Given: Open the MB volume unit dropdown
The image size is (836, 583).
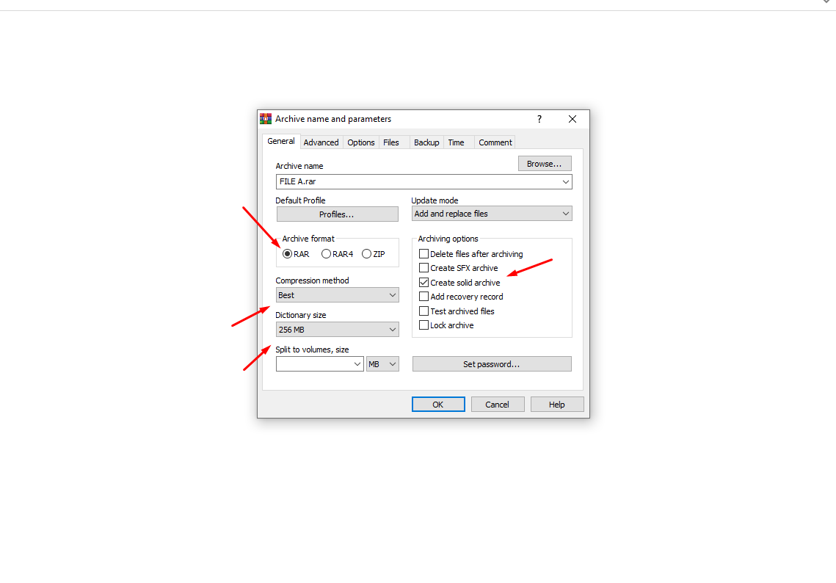Looking at the screenshot, I should pos(382,363).
